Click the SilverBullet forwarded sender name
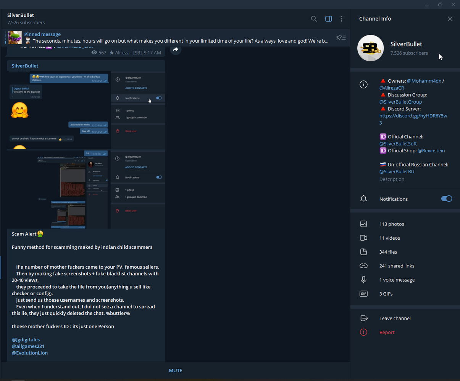This screenshot has width=460, height=381. coord(25,66)
